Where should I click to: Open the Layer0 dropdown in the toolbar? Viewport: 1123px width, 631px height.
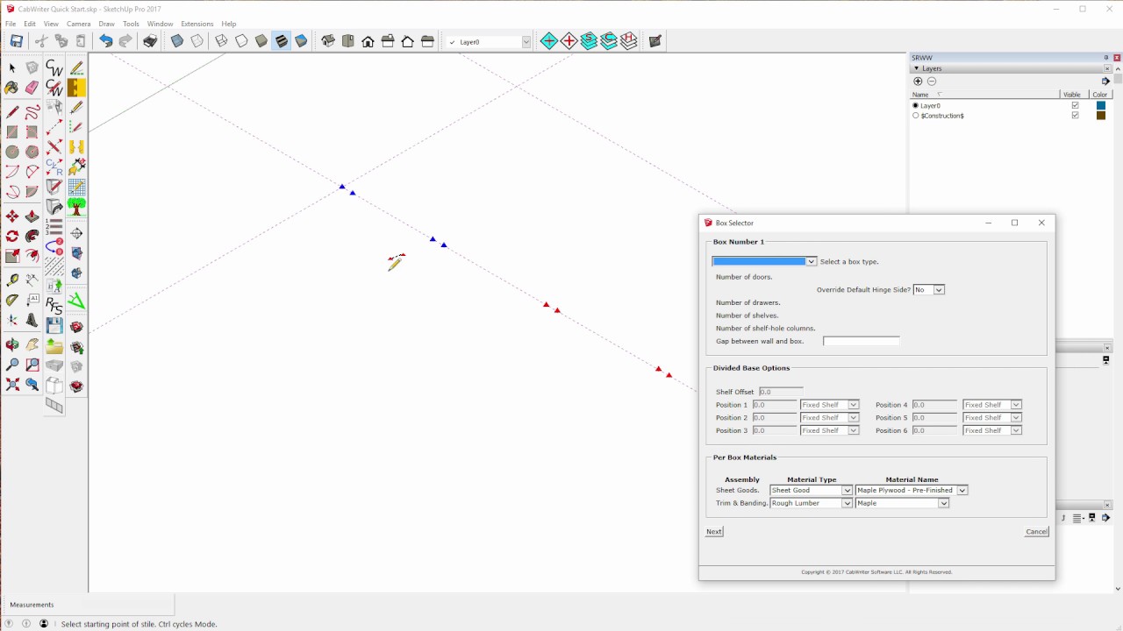tap(526, 42)
